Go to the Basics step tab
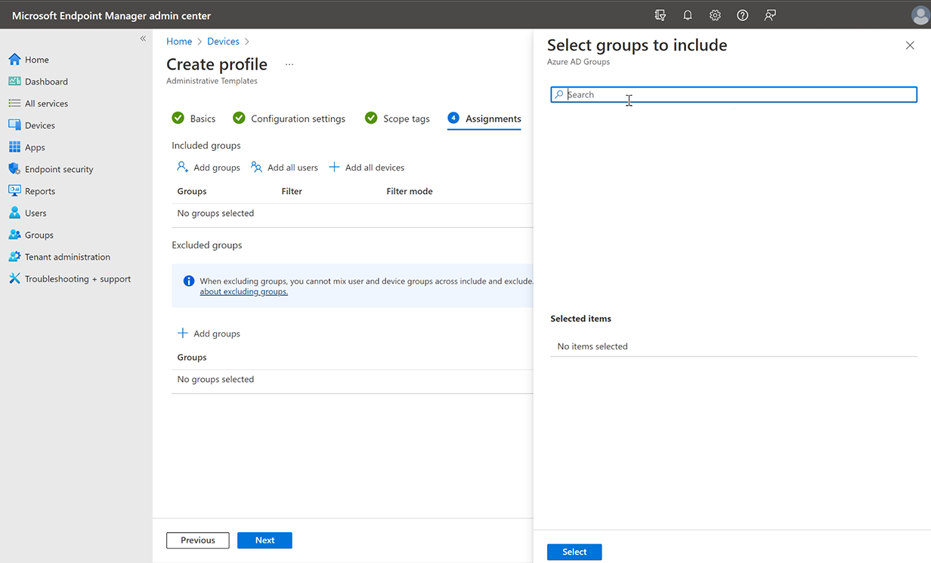 click(193, 118)
